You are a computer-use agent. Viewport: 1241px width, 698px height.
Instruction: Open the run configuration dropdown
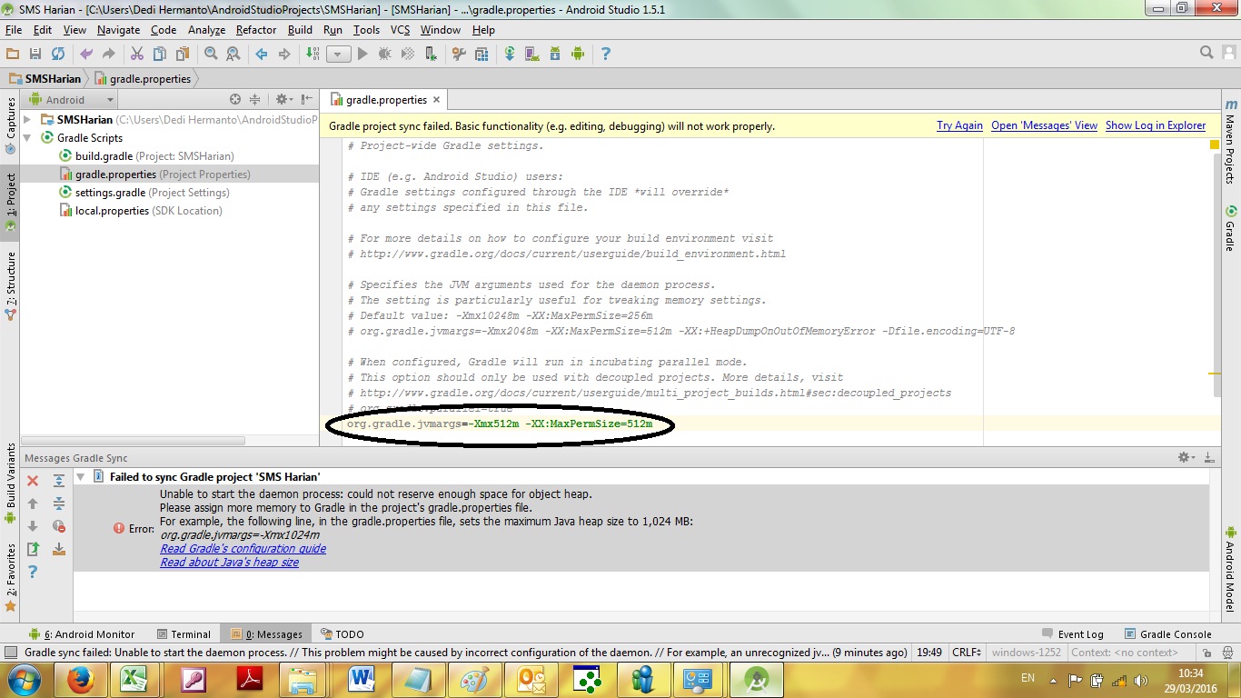coord(337,54)
